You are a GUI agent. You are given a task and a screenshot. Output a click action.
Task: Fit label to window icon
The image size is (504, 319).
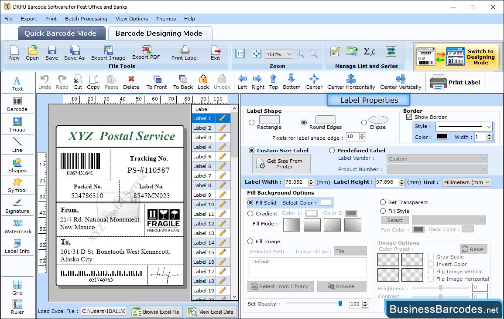[x=257, y=54]
